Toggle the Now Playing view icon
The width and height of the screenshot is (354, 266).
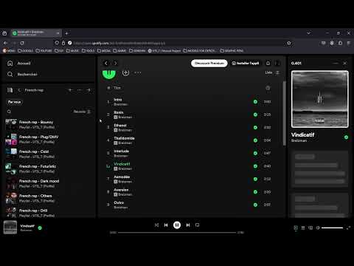pos(296,228)
